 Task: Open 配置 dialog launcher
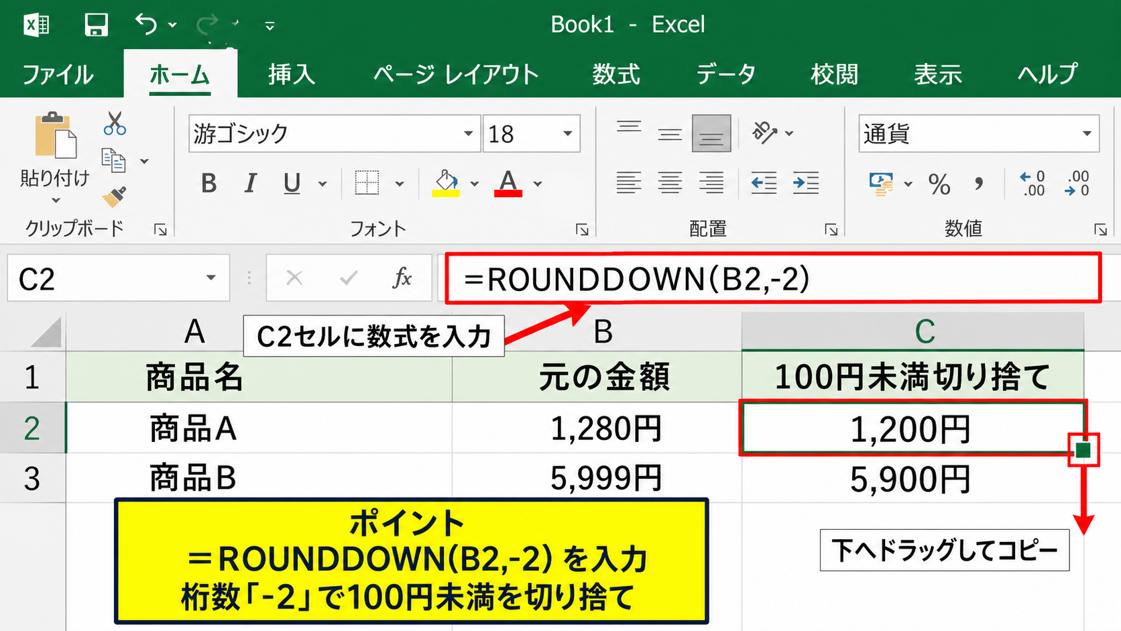coord(831,230)
